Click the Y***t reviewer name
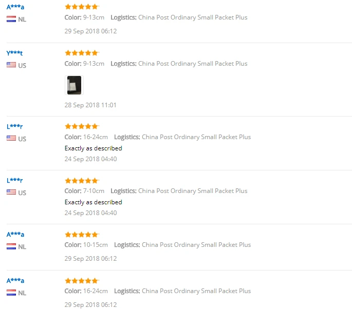 click(x=14, y=53)
